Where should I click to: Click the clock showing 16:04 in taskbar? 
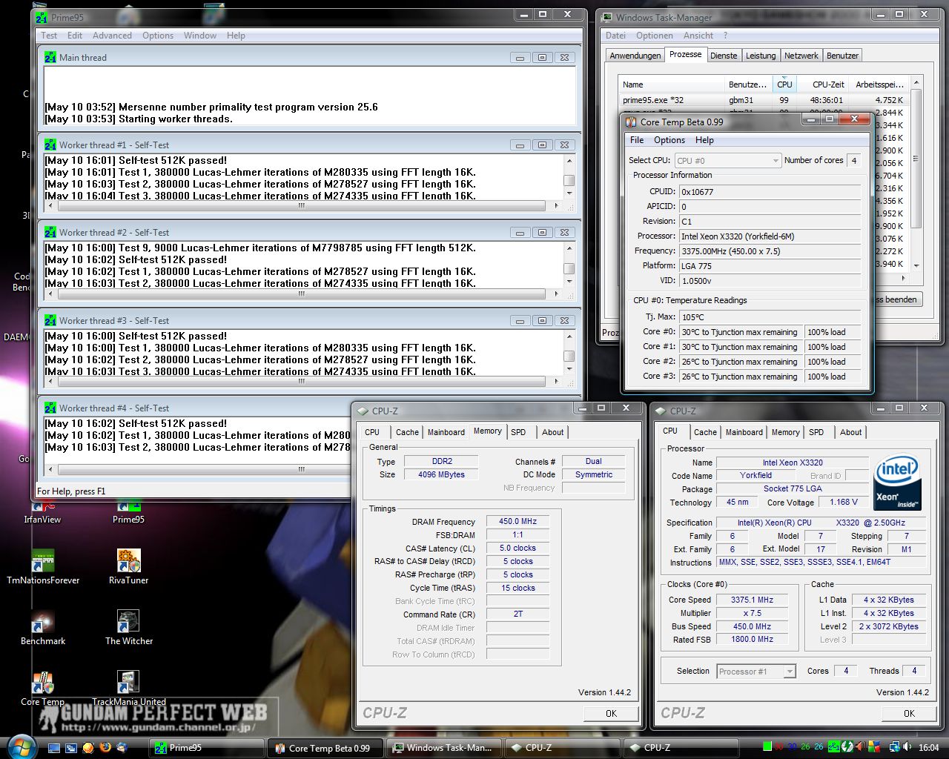[x=928, y=747]
